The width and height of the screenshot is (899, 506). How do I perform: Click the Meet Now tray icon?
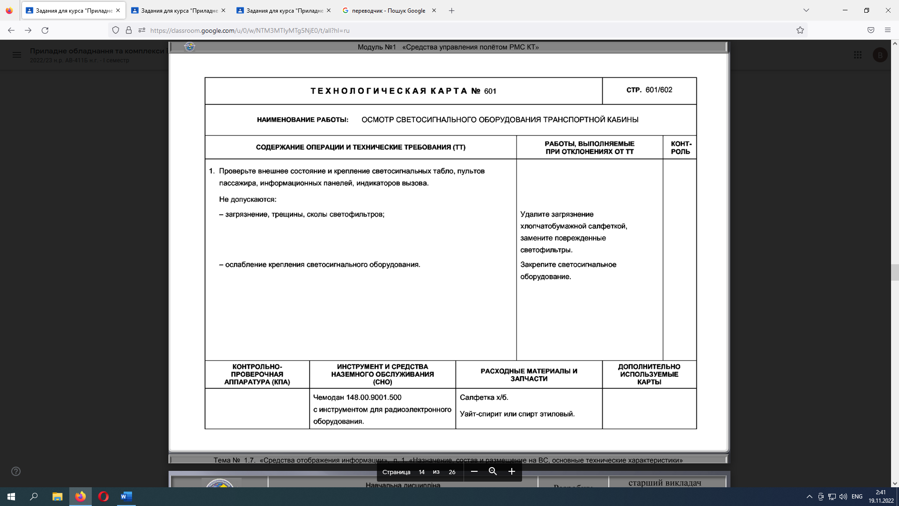(821, 497)
